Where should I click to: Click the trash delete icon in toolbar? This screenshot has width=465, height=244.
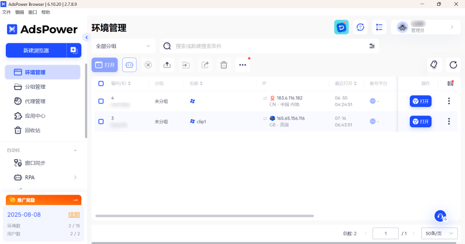pyautogui.click(x=224, y=65)
